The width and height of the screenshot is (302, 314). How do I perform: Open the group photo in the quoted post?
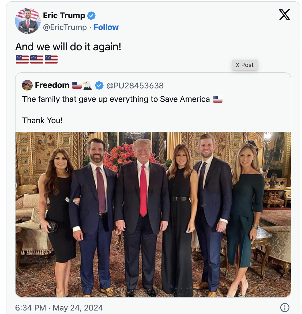click(153, 214)
